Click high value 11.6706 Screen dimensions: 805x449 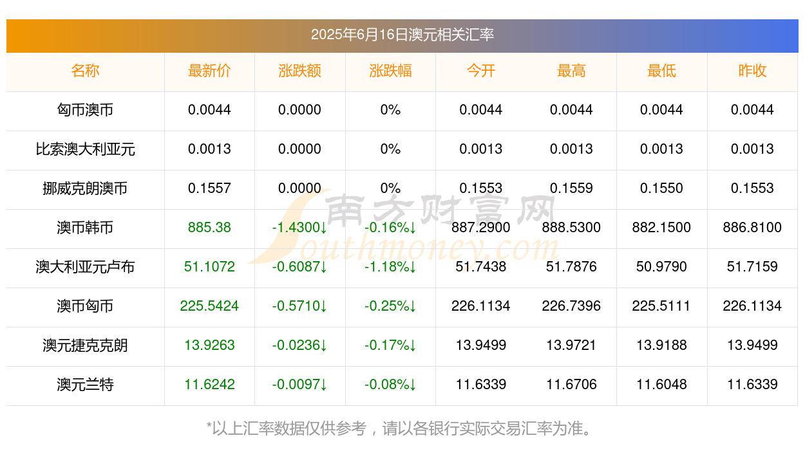click(571, 385)
